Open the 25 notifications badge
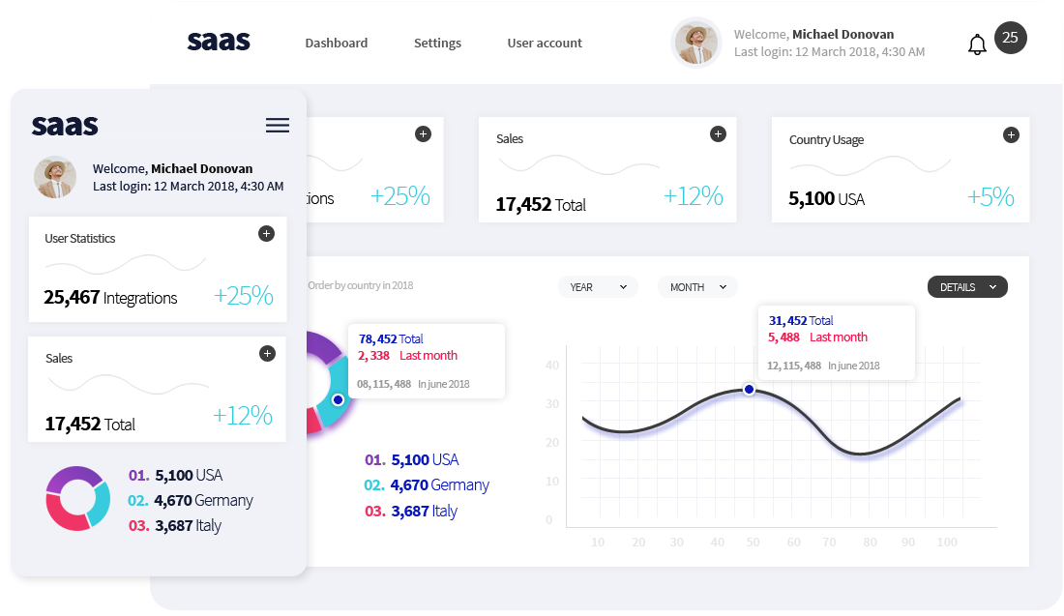The height and width of the screenshot is (616, 1064). click(x=1010, y=38)
